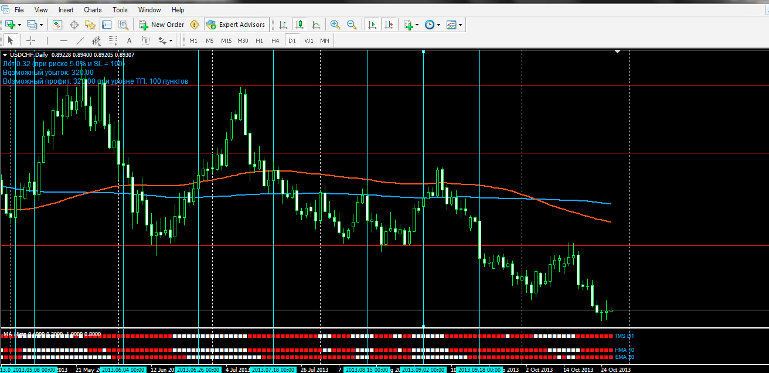Expand the Indicators dropdown arrow
The height and width of the screenshot is (373, 769).
tap(417, 25)
